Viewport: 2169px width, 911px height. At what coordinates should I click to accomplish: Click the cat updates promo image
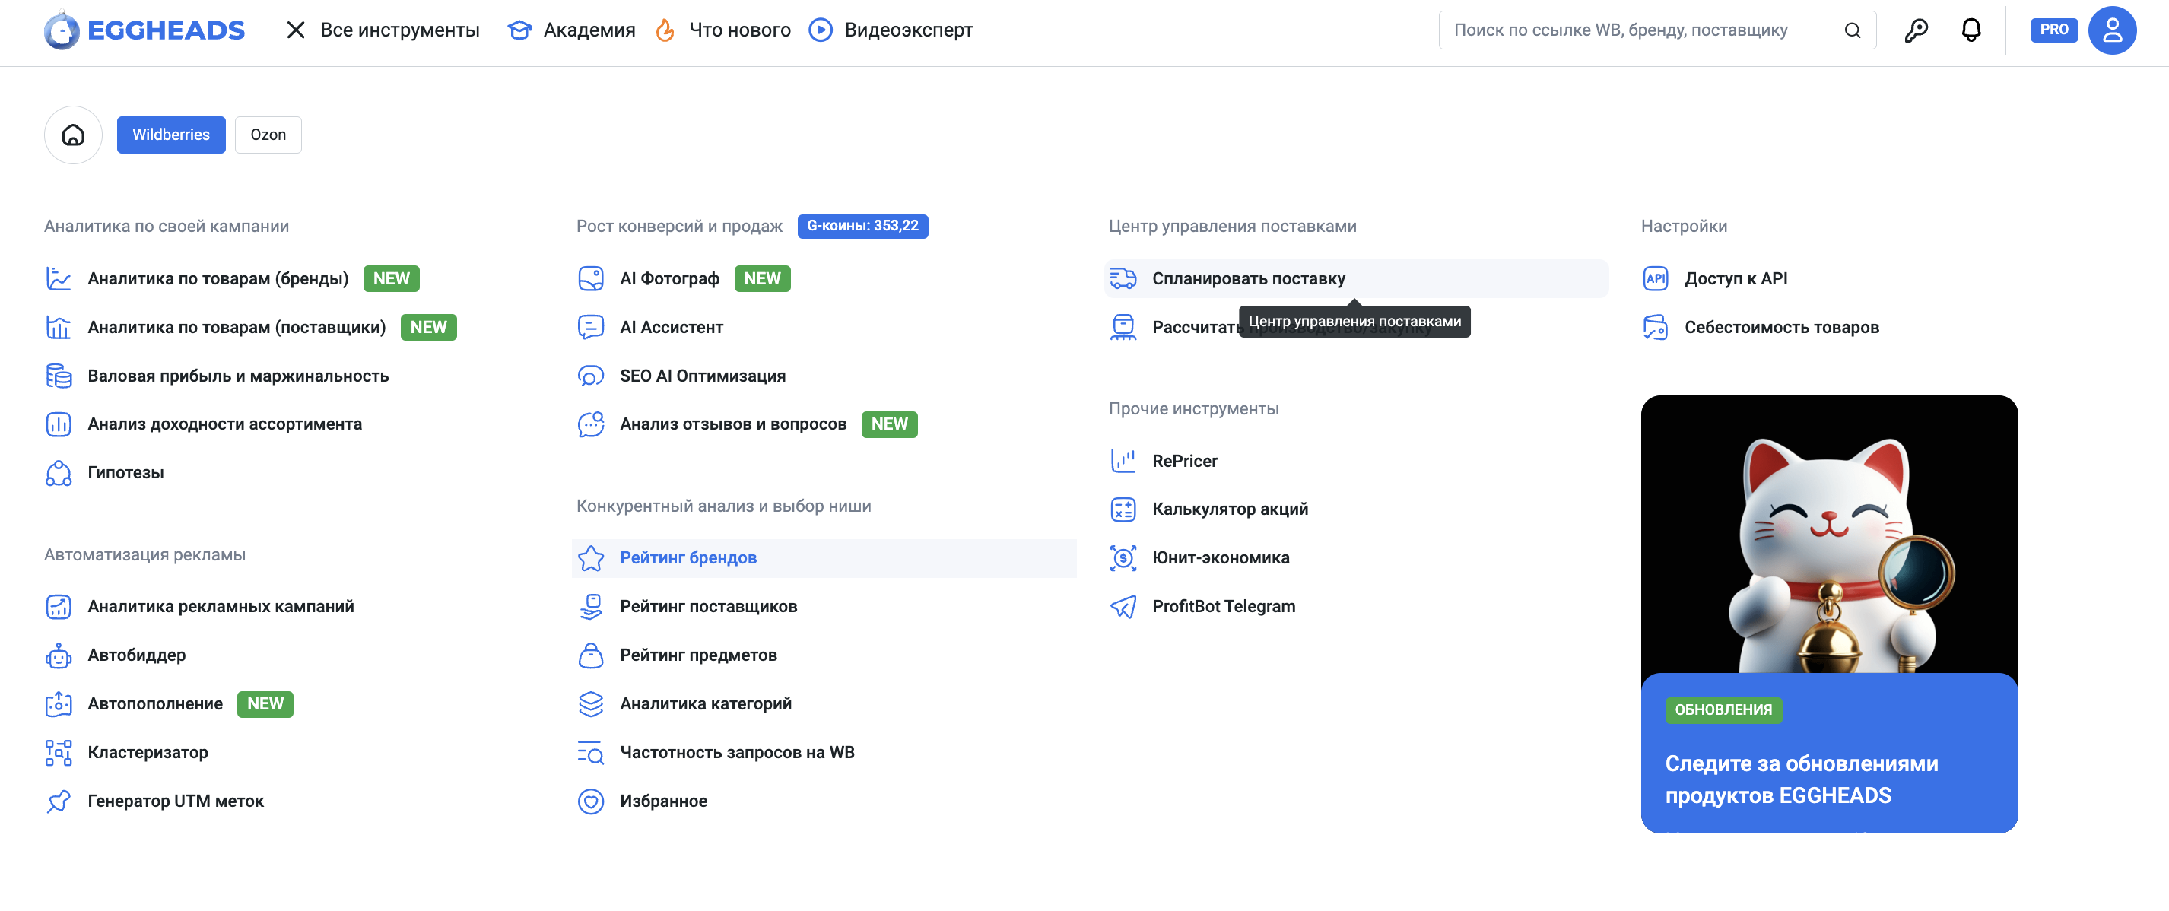pos(1829,535)
